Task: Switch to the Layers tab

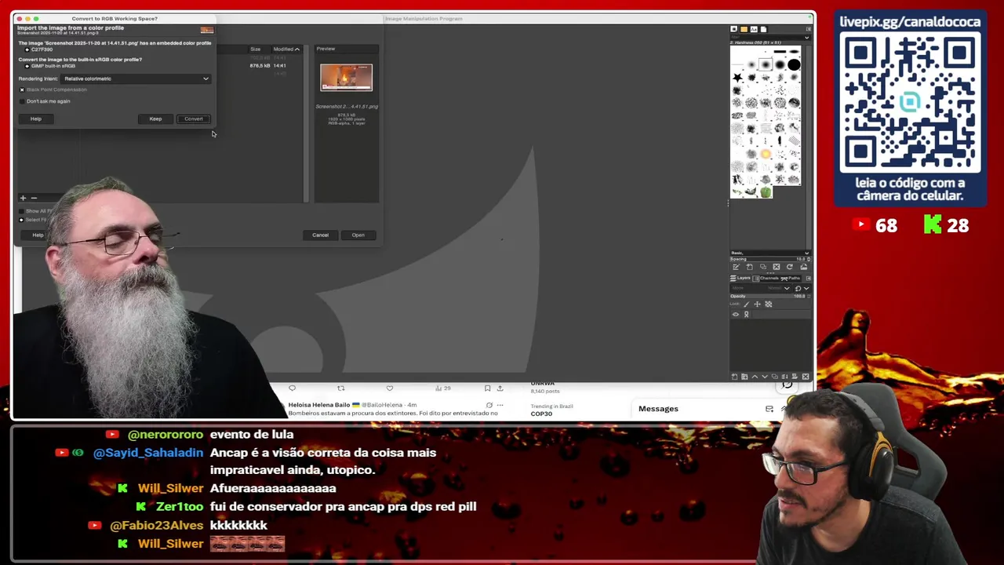Action: tap(740, 278)
